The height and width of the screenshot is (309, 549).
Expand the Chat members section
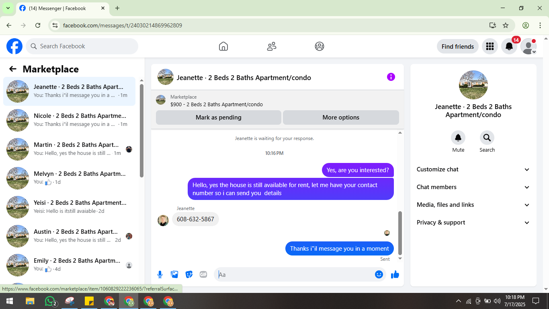coord(473,187)
